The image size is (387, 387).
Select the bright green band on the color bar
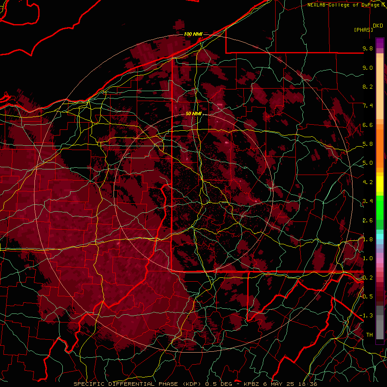click(x=380, y=207)
